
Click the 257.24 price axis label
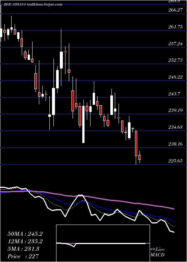coord(175,44)
